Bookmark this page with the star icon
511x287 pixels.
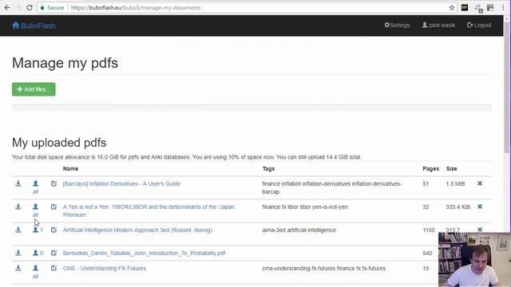pos(452,7)
